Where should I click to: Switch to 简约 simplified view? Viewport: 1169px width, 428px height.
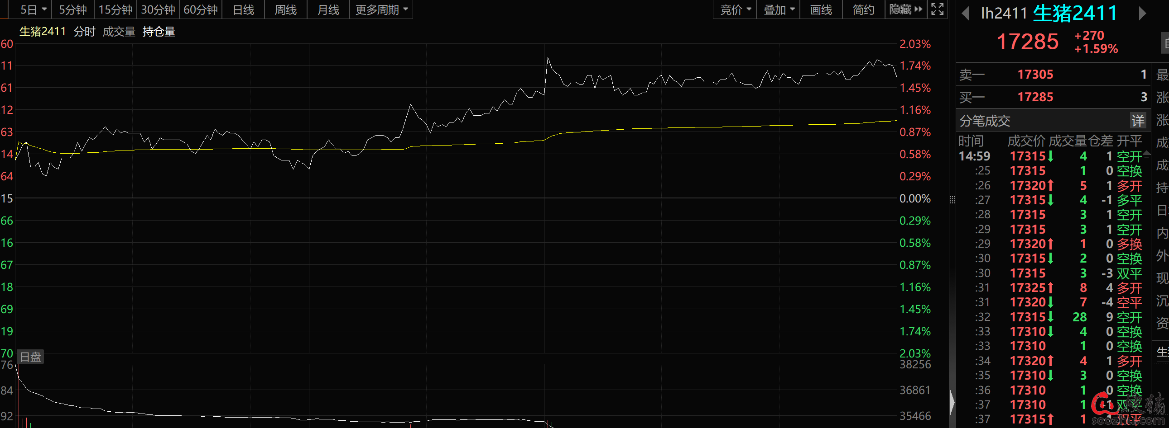click(x=863, y=9)
